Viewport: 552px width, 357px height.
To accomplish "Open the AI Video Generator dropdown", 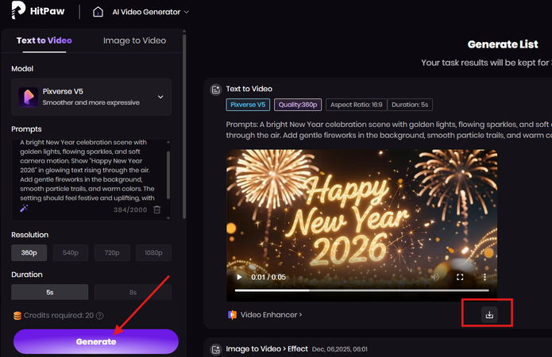I will [151, 12].
